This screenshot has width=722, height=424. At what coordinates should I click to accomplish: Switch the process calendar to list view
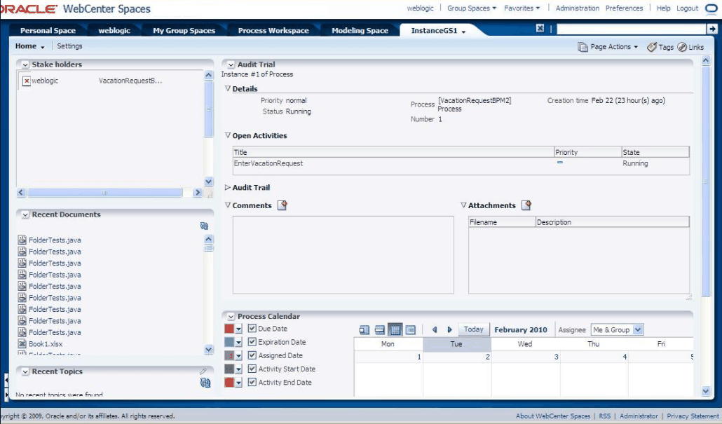(x=410, y=329)
